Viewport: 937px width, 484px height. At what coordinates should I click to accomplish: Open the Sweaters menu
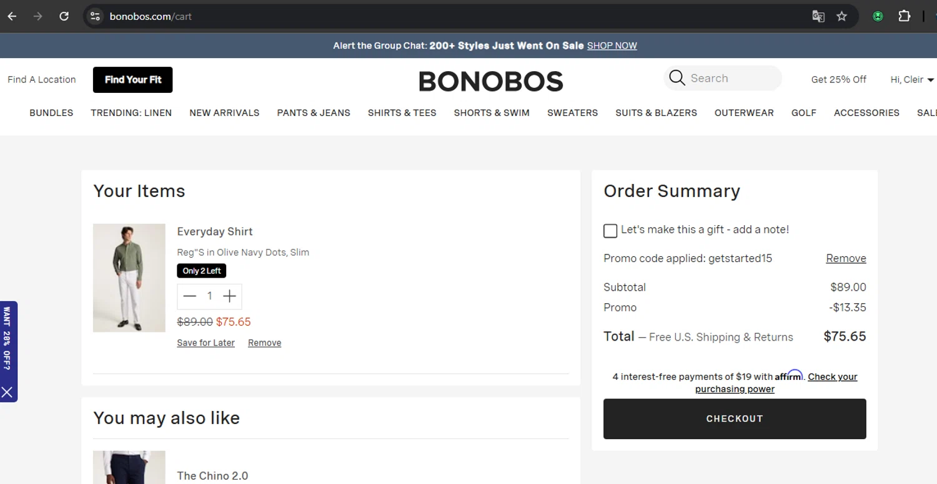[572, 113]
